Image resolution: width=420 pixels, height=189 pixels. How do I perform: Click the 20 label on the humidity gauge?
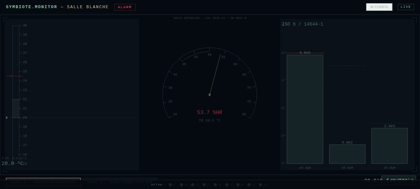(175, 114)
